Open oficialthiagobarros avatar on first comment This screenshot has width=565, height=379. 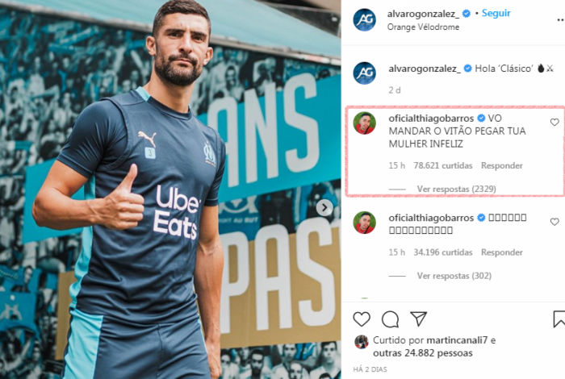(364, 123)
